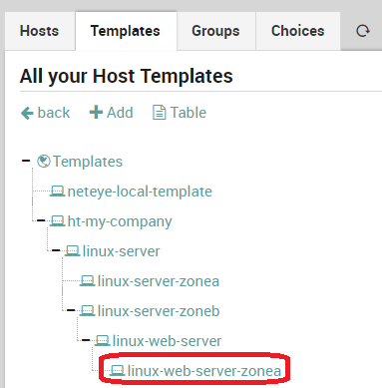Switch to the Hosts tab
382x388 pixels.
[x=40, y=31]
